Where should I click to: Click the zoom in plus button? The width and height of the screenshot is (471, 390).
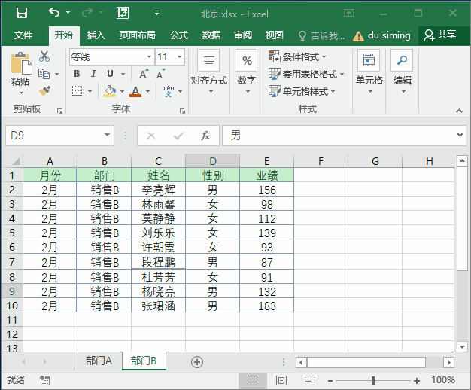(417, 381)
